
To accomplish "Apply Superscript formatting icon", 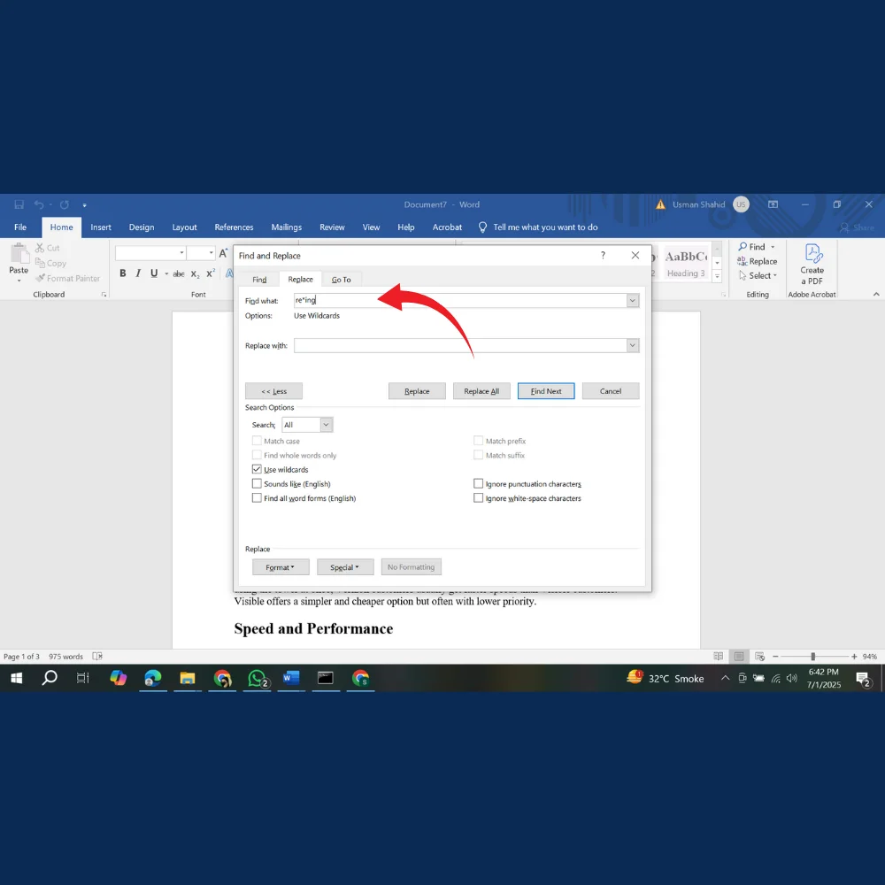I will coord(211,273).
